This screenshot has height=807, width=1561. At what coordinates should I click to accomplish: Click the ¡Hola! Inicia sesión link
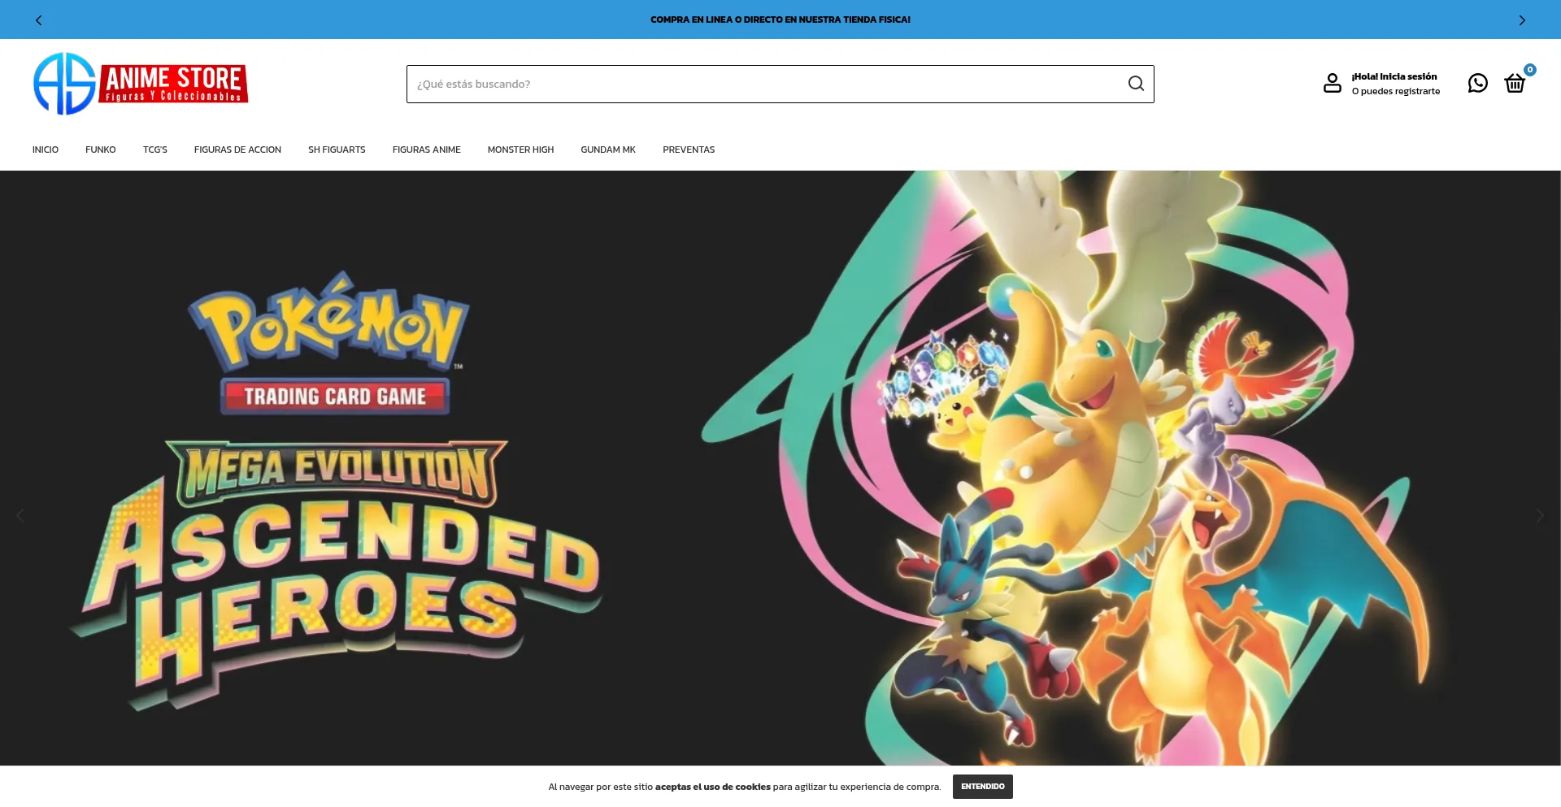click(x=1394, y=76)
